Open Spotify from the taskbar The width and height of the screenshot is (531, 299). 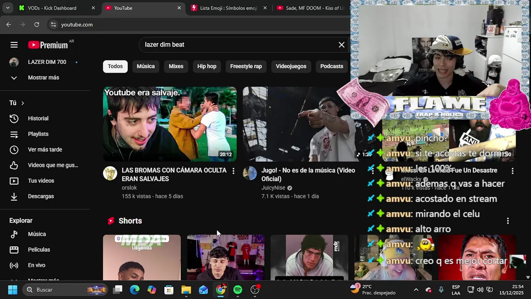(x=238, y=290)
